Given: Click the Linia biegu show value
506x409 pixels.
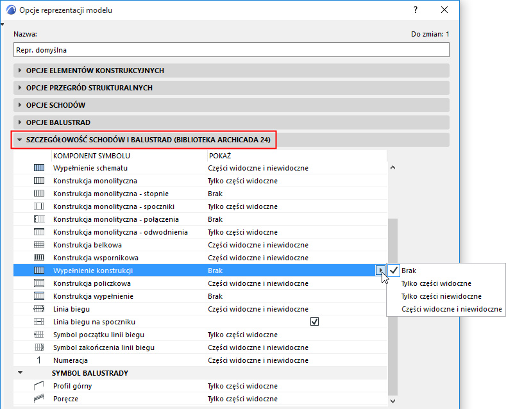Looking at the screenshot, I should point(258,309).
